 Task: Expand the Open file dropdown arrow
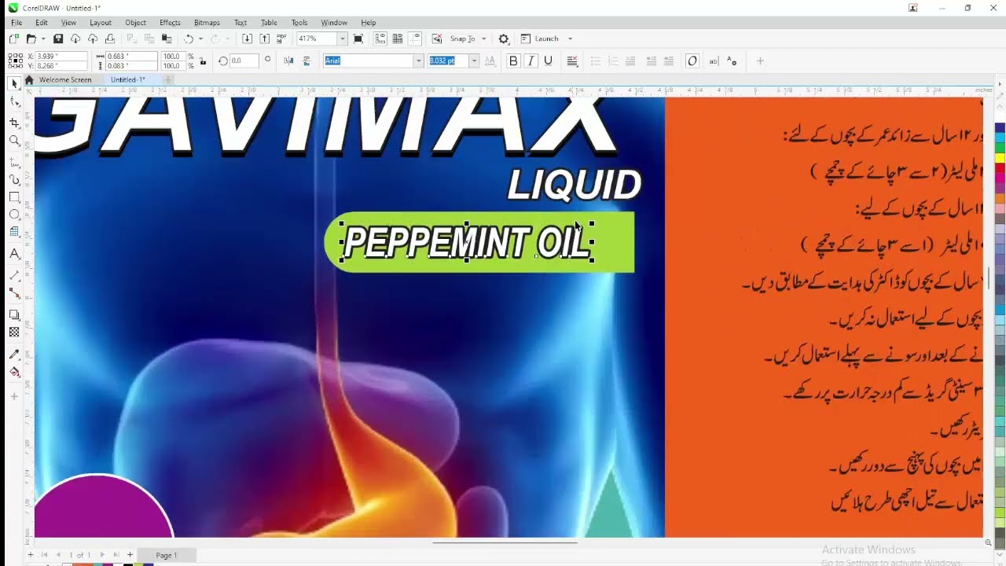click(x=42, y=39)
